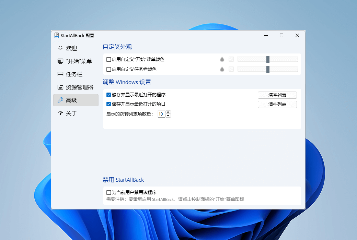Click the Taskbar icon in the sidebar
Image resolution: width=357 pixels, height=240 pixels.
(x=60, y=74)
